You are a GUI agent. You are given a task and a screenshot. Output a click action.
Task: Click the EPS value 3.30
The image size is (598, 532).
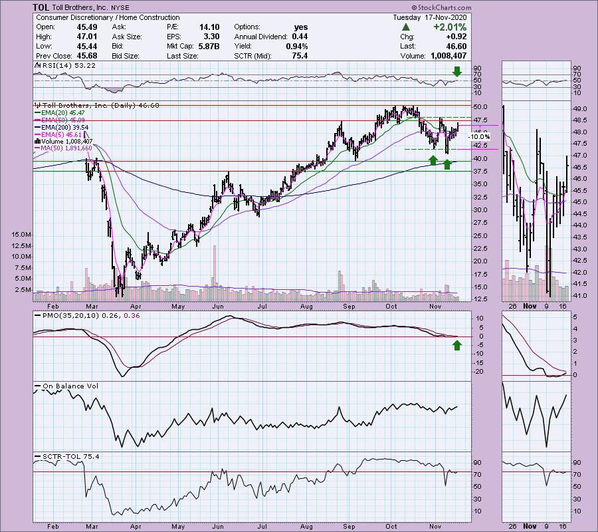[212, 37]
